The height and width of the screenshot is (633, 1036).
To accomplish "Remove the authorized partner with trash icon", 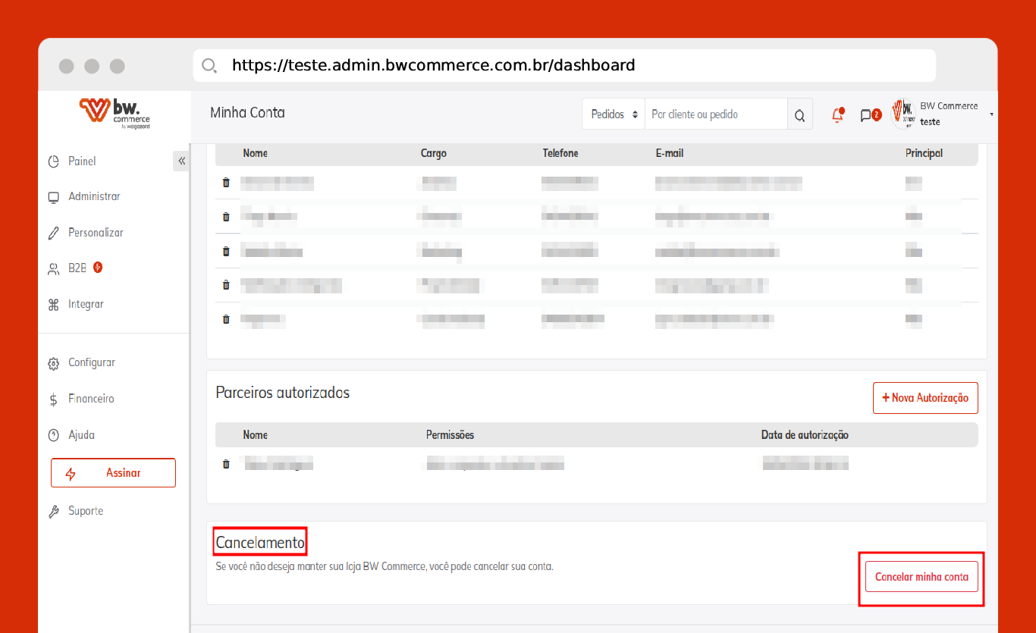I will [x=225, y=464].
